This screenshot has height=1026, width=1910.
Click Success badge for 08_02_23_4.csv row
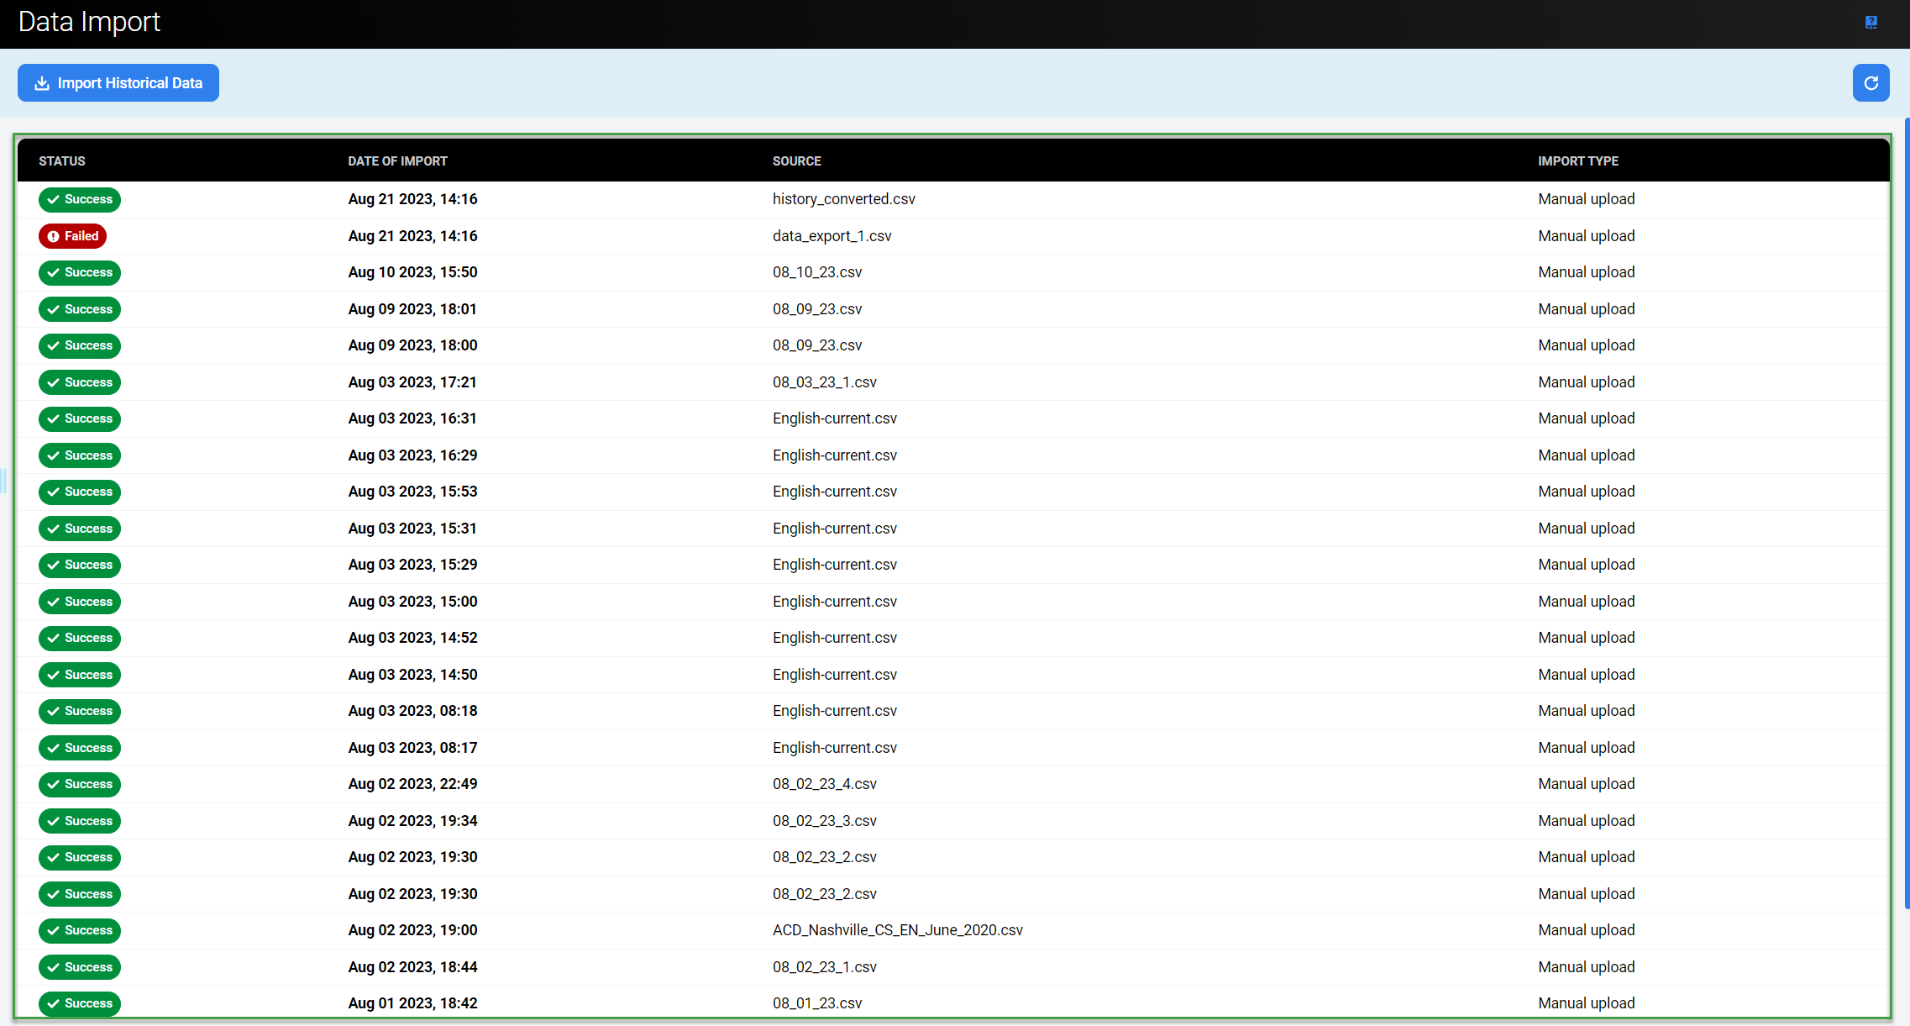coord(80,784)
